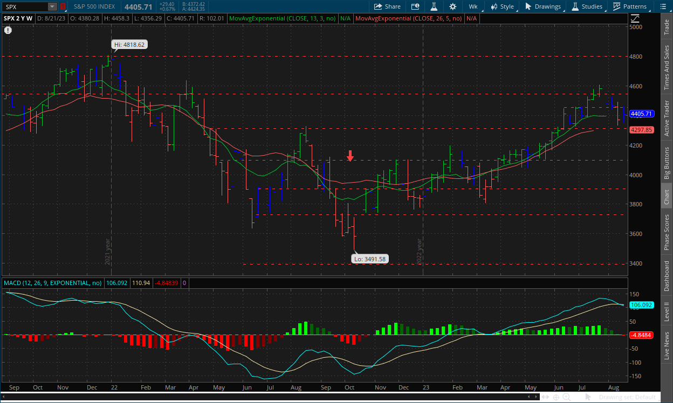Select the pointer cursor tool at bottom
The width and height of the screenshot is (673, 403).
point(589,397)
